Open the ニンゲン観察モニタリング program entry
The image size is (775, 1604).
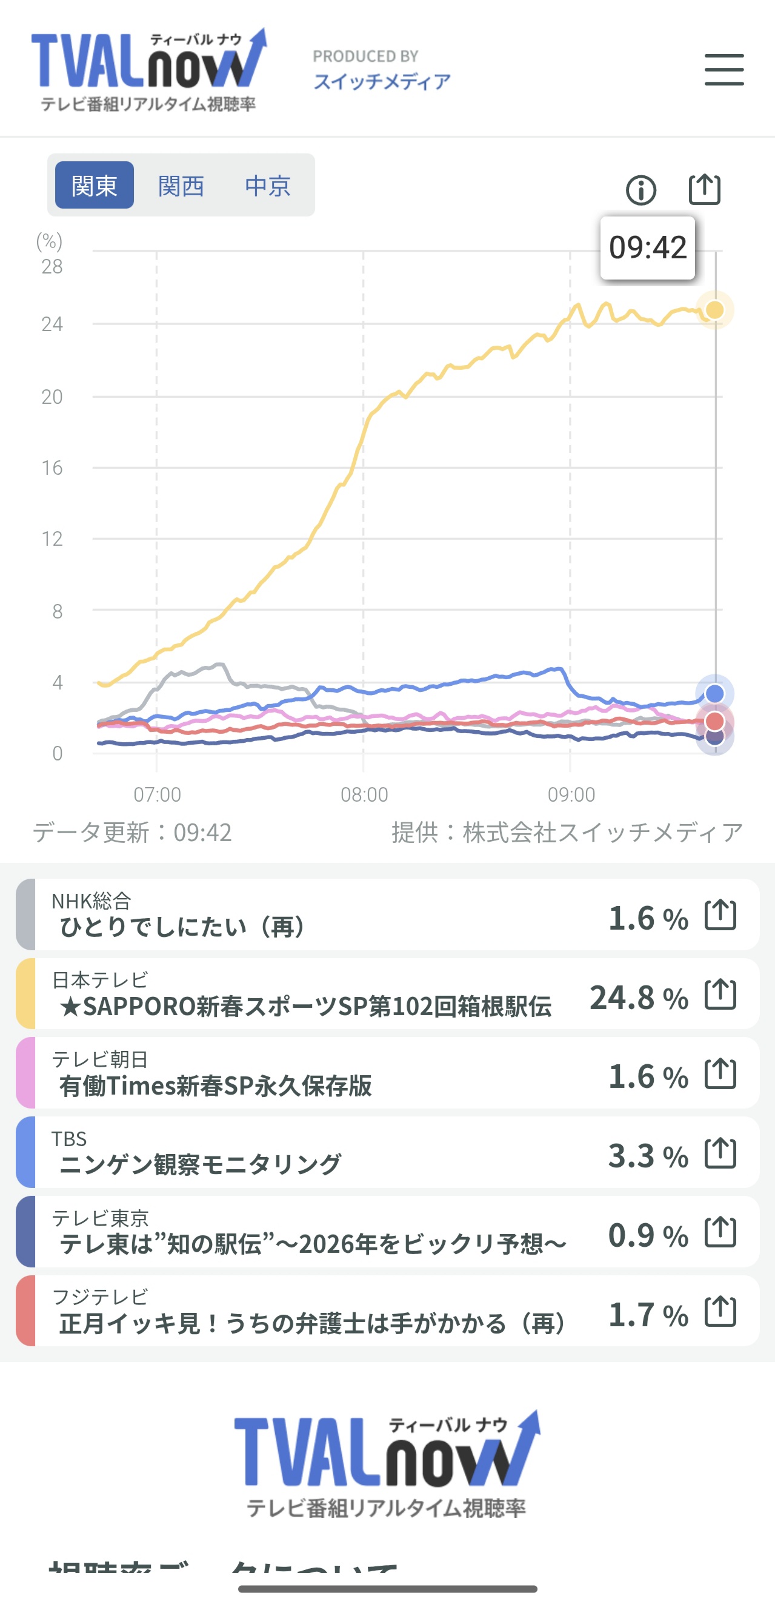(201, 1164)
